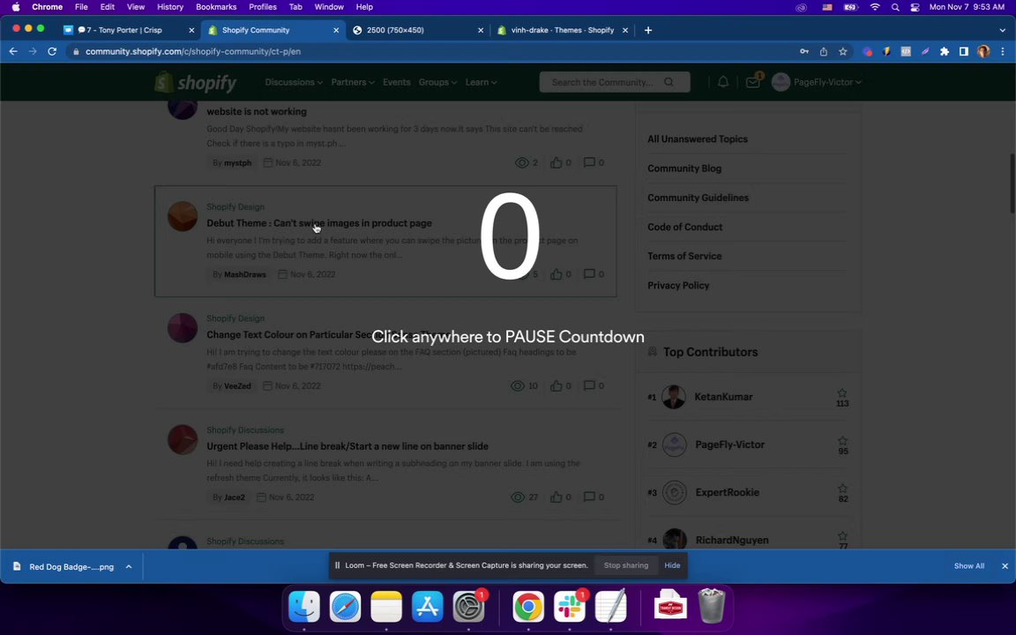Open the Control Center icon in menu bar

[915, 7]
